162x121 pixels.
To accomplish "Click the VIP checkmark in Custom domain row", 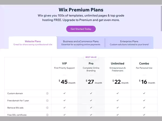I will point(65,93).
